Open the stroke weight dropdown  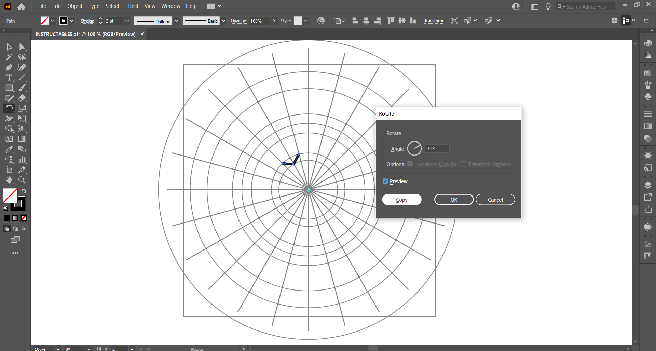tap(127, 21)
